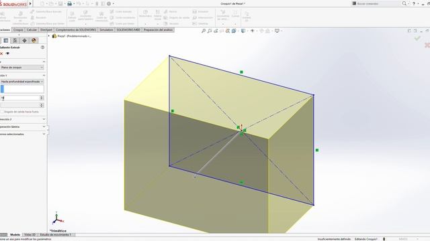This screenshot has width=430, height=241.
Task: Click the 'Editando Croquis1' status bar text
Action: [365, 239]
